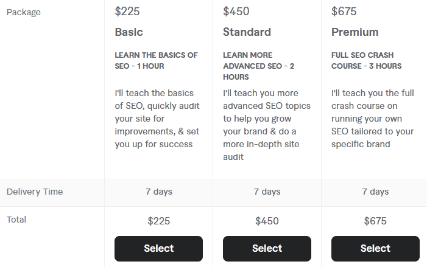Click the Total row label
Viewport: 427px width, 267px height.
(x=16, y=220)
